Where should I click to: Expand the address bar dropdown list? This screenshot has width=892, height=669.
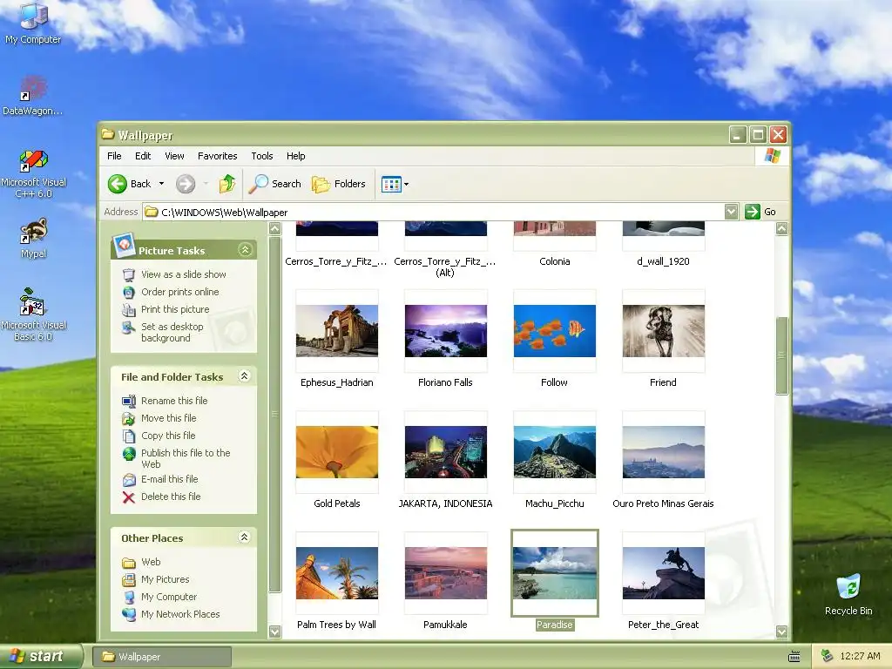[x=732, y=213]
